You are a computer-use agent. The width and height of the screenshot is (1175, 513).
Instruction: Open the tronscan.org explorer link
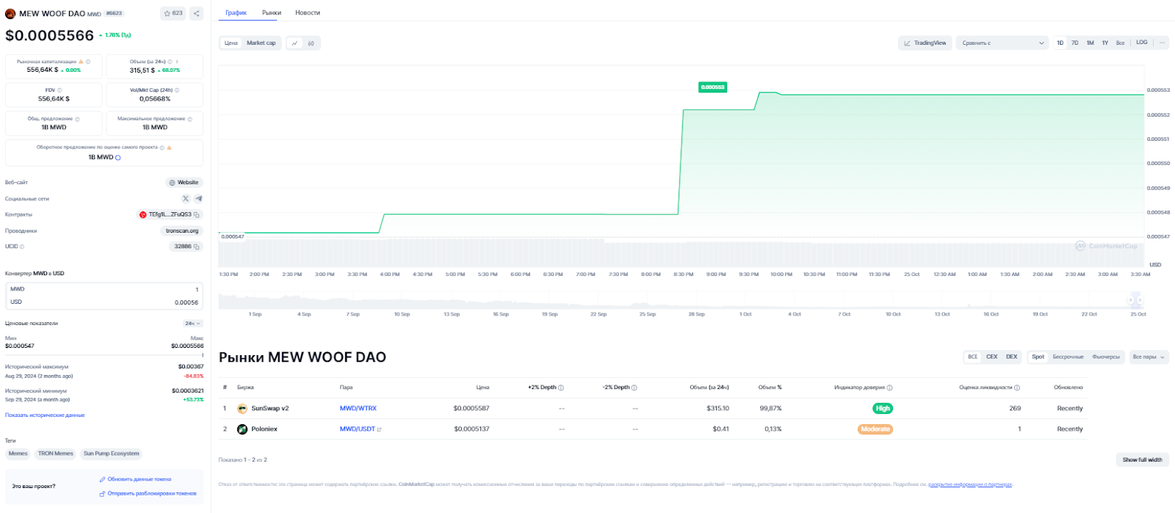182,231
